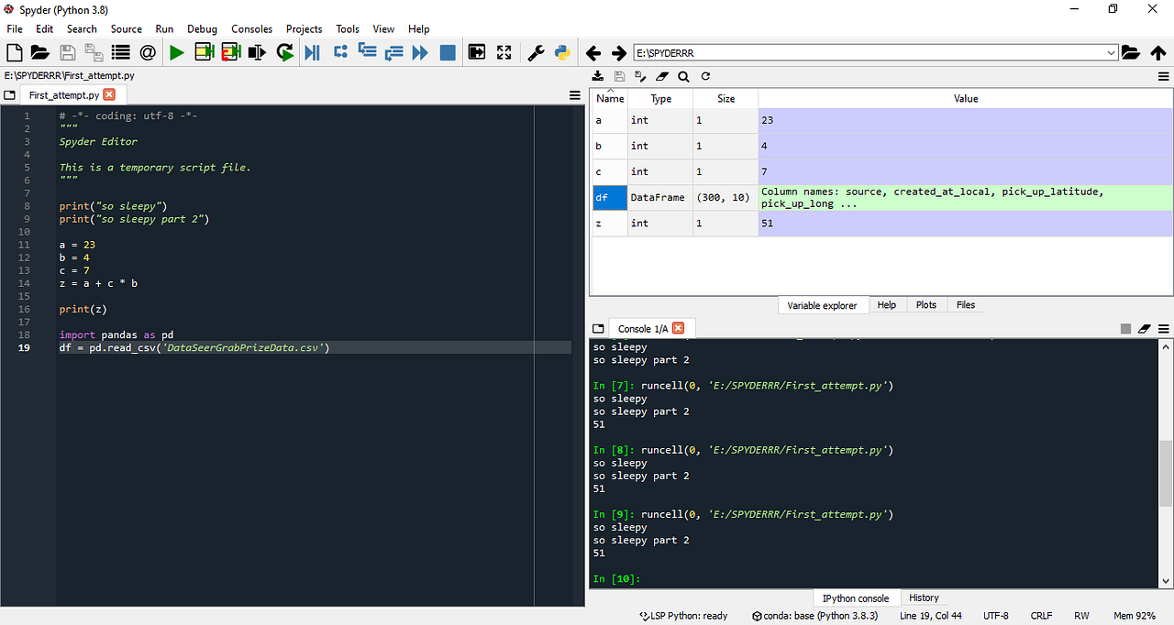Open the PYTHONPATH manager Python icon
The image size is (1174, 625).
(x=560, y=52)
